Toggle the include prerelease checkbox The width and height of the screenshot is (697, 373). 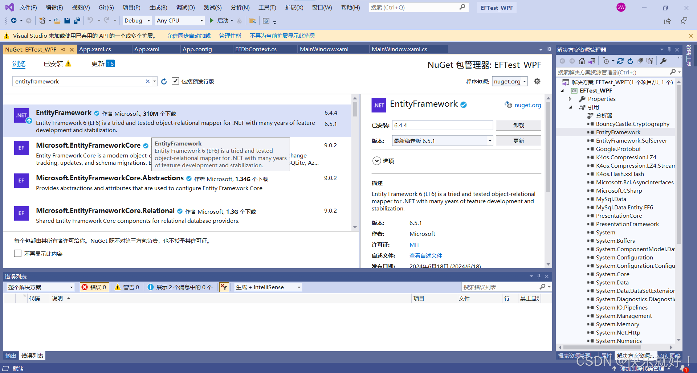click(x=175, y=81)
